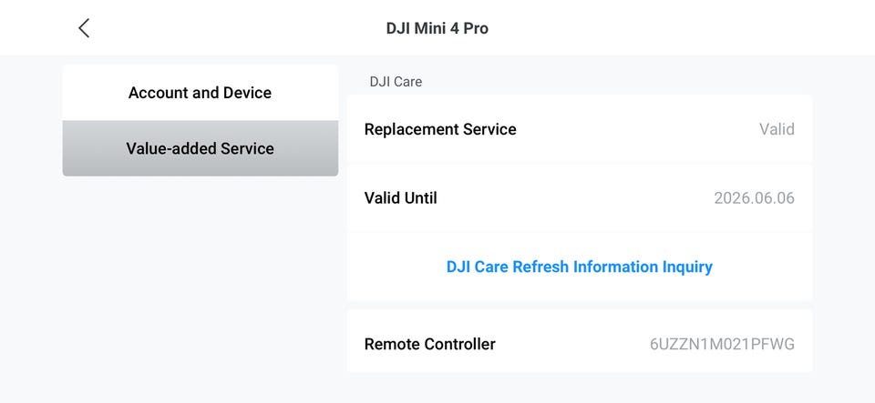Click the Replacement Service label
The height and width of the screenshot is (403, 875).
[x=440, y=129]
